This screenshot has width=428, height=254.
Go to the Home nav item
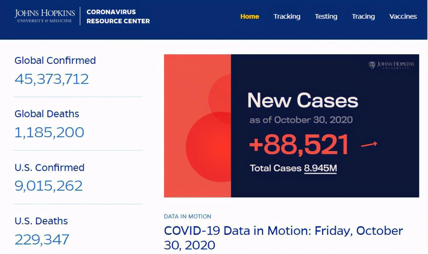click(x=250, y=16)
